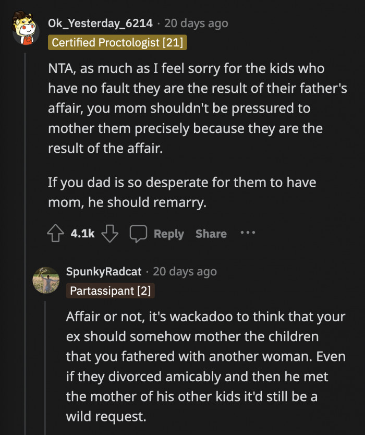365x435 pixels.
Task: Click the Partassipant [2] flair badge
Action: pyautogui.click(x=111, y=291)
